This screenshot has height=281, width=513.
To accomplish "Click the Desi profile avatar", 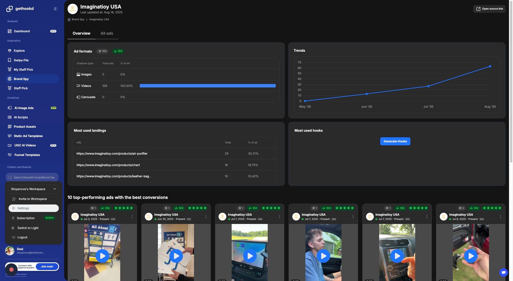I will pyautogui.click(x=10, y=251).
